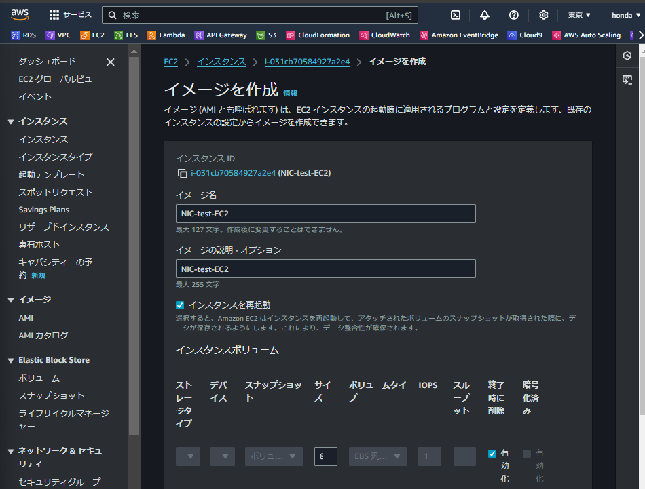Click the sidebar vertical scrollbar
This screenshot has height=489, width=645.
click(x=134, y=246)
